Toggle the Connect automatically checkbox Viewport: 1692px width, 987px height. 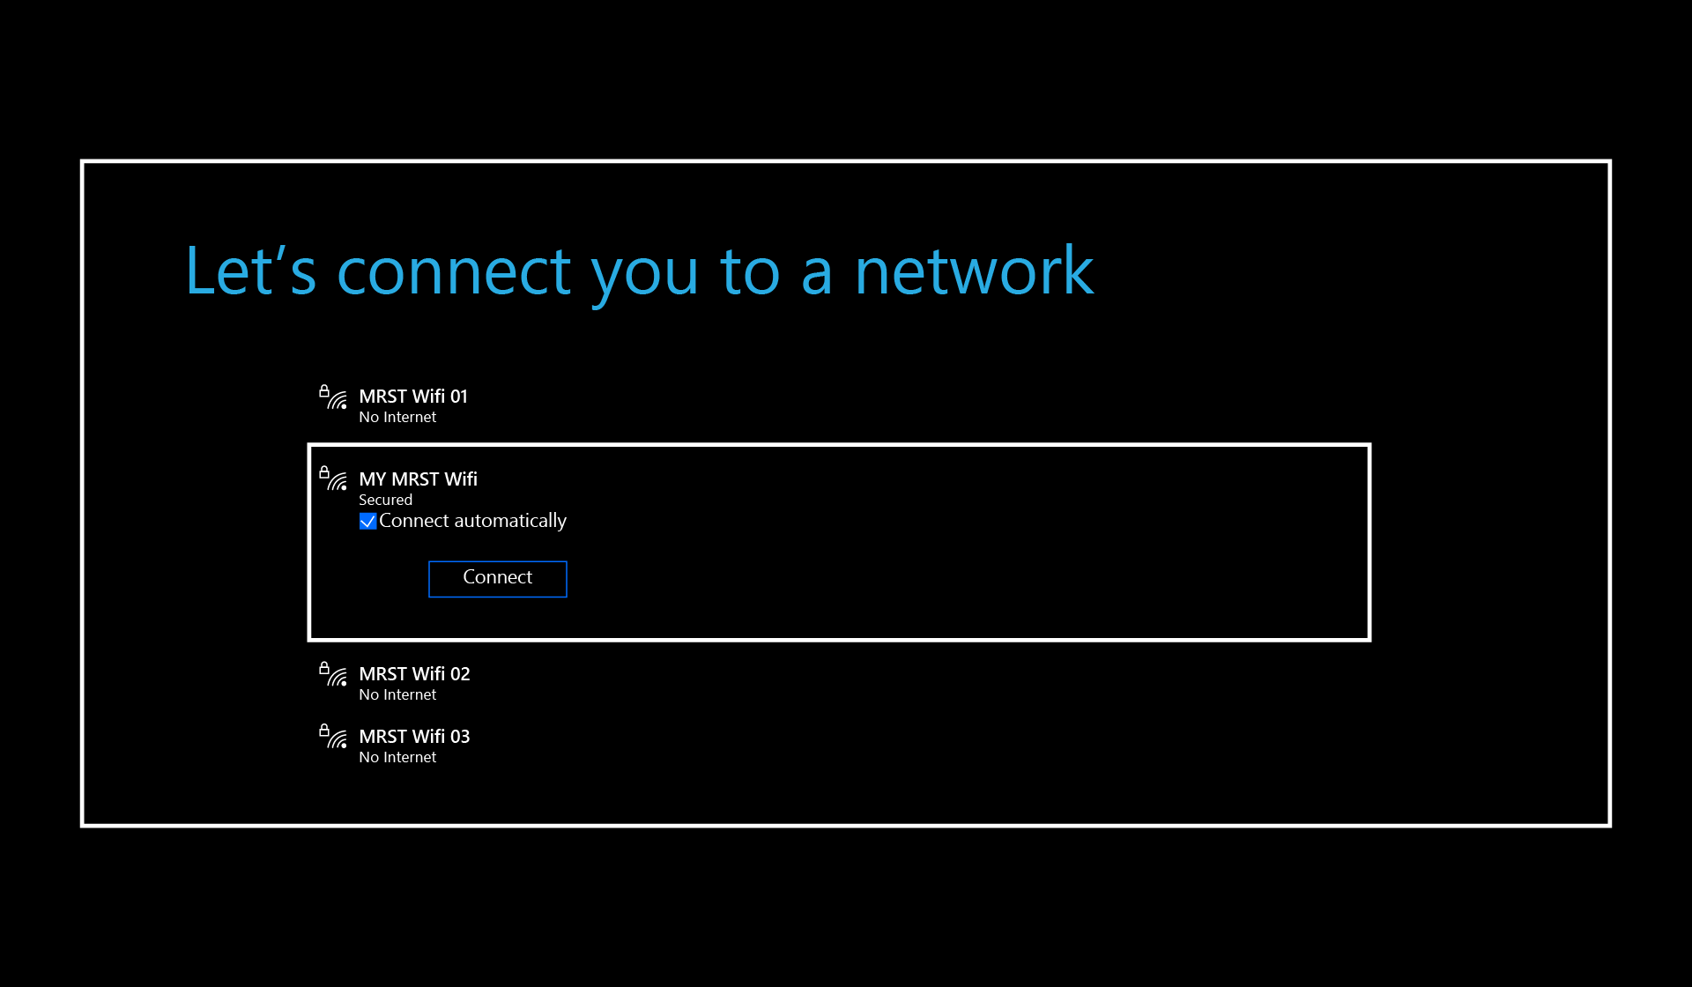(367, 521)
